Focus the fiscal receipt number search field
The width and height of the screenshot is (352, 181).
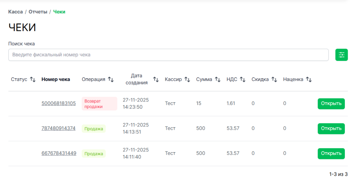click(x=168, y=55)
